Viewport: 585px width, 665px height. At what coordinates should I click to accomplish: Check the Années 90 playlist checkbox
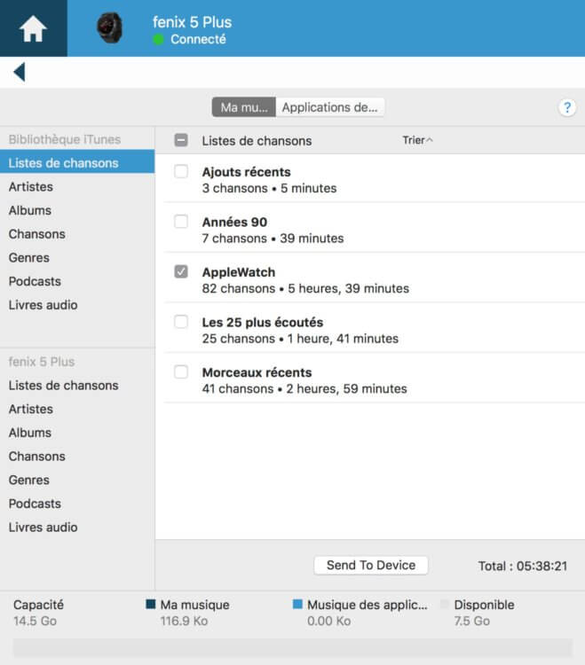181,222
